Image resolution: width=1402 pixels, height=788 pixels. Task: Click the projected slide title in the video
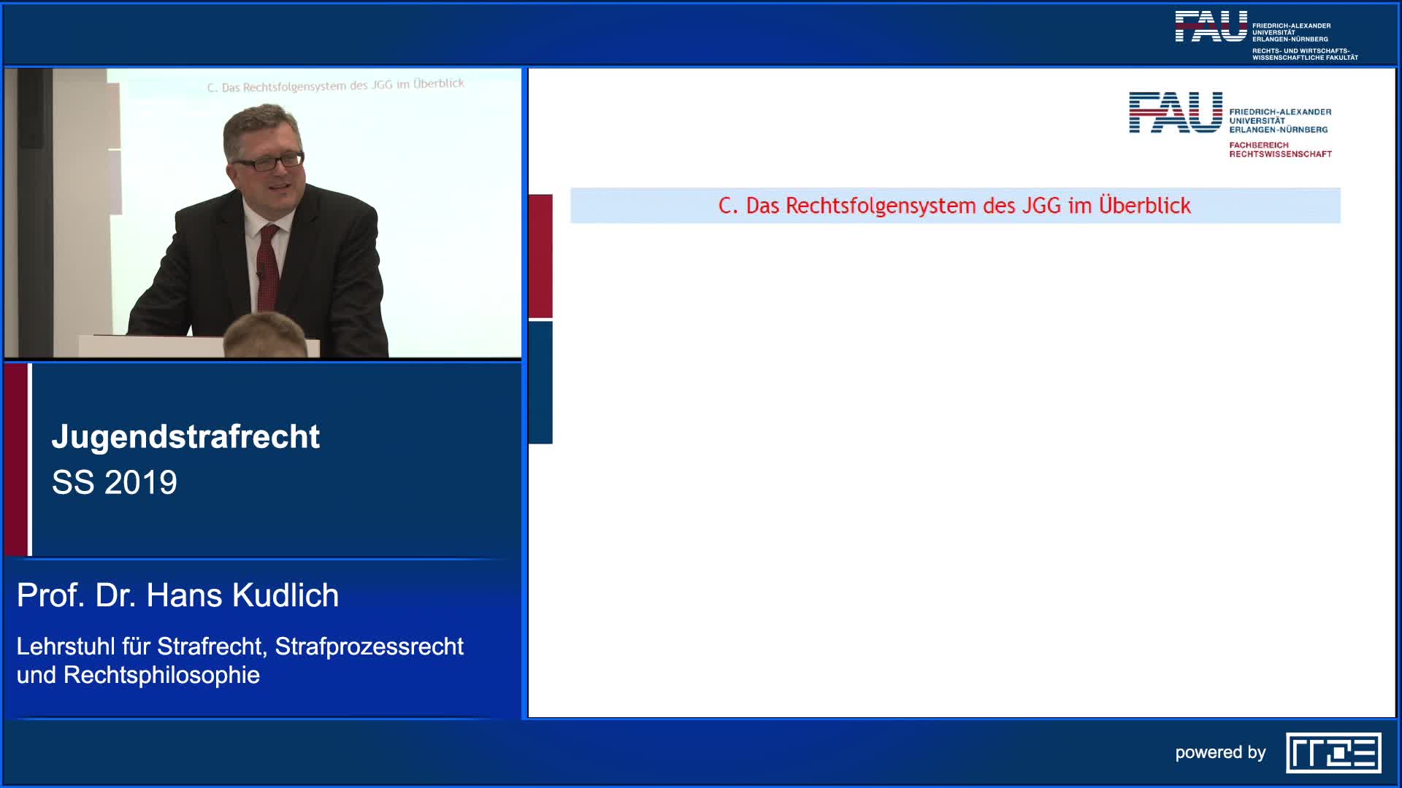(335, 85)
